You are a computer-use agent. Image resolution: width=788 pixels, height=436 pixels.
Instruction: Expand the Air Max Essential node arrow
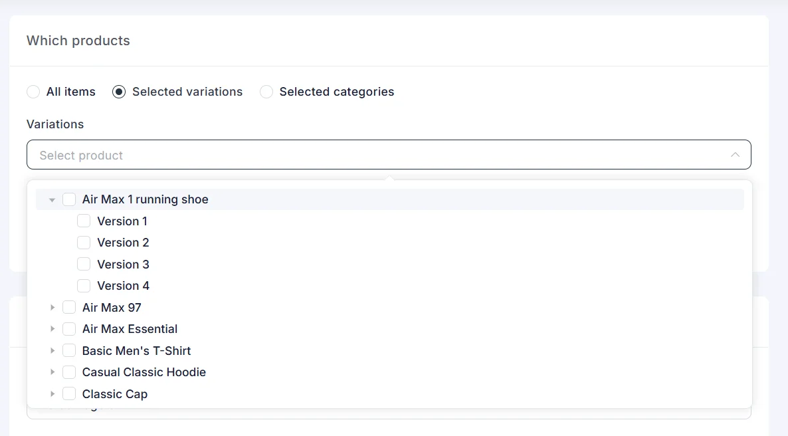click(x=52, y=330)
